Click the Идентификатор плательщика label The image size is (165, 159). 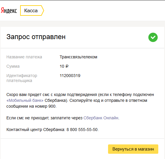[22, 78]
